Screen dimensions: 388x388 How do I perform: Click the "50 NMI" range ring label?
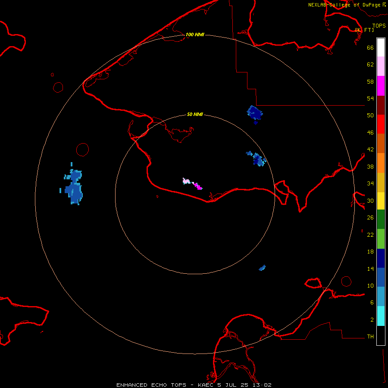click(195, 114)
